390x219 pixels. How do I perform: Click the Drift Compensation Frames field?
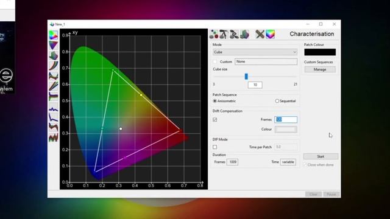tap(286, 120)
